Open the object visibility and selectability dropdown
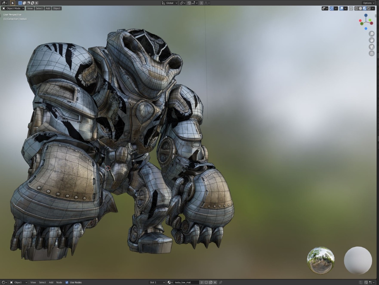The width and height of the screenshot is (379, 285). pyautogui.click(x=325, y=8)
